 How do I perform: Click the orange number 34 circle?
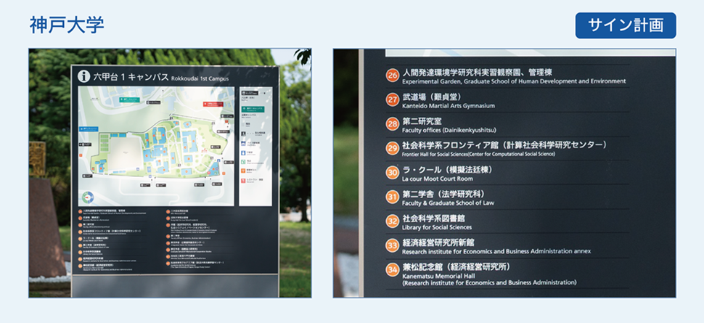click(392, 270)
